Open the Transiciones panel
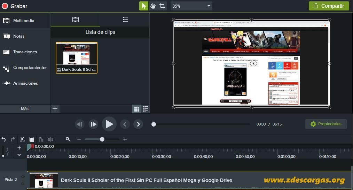The image size is (353, 190). (25, 52)
